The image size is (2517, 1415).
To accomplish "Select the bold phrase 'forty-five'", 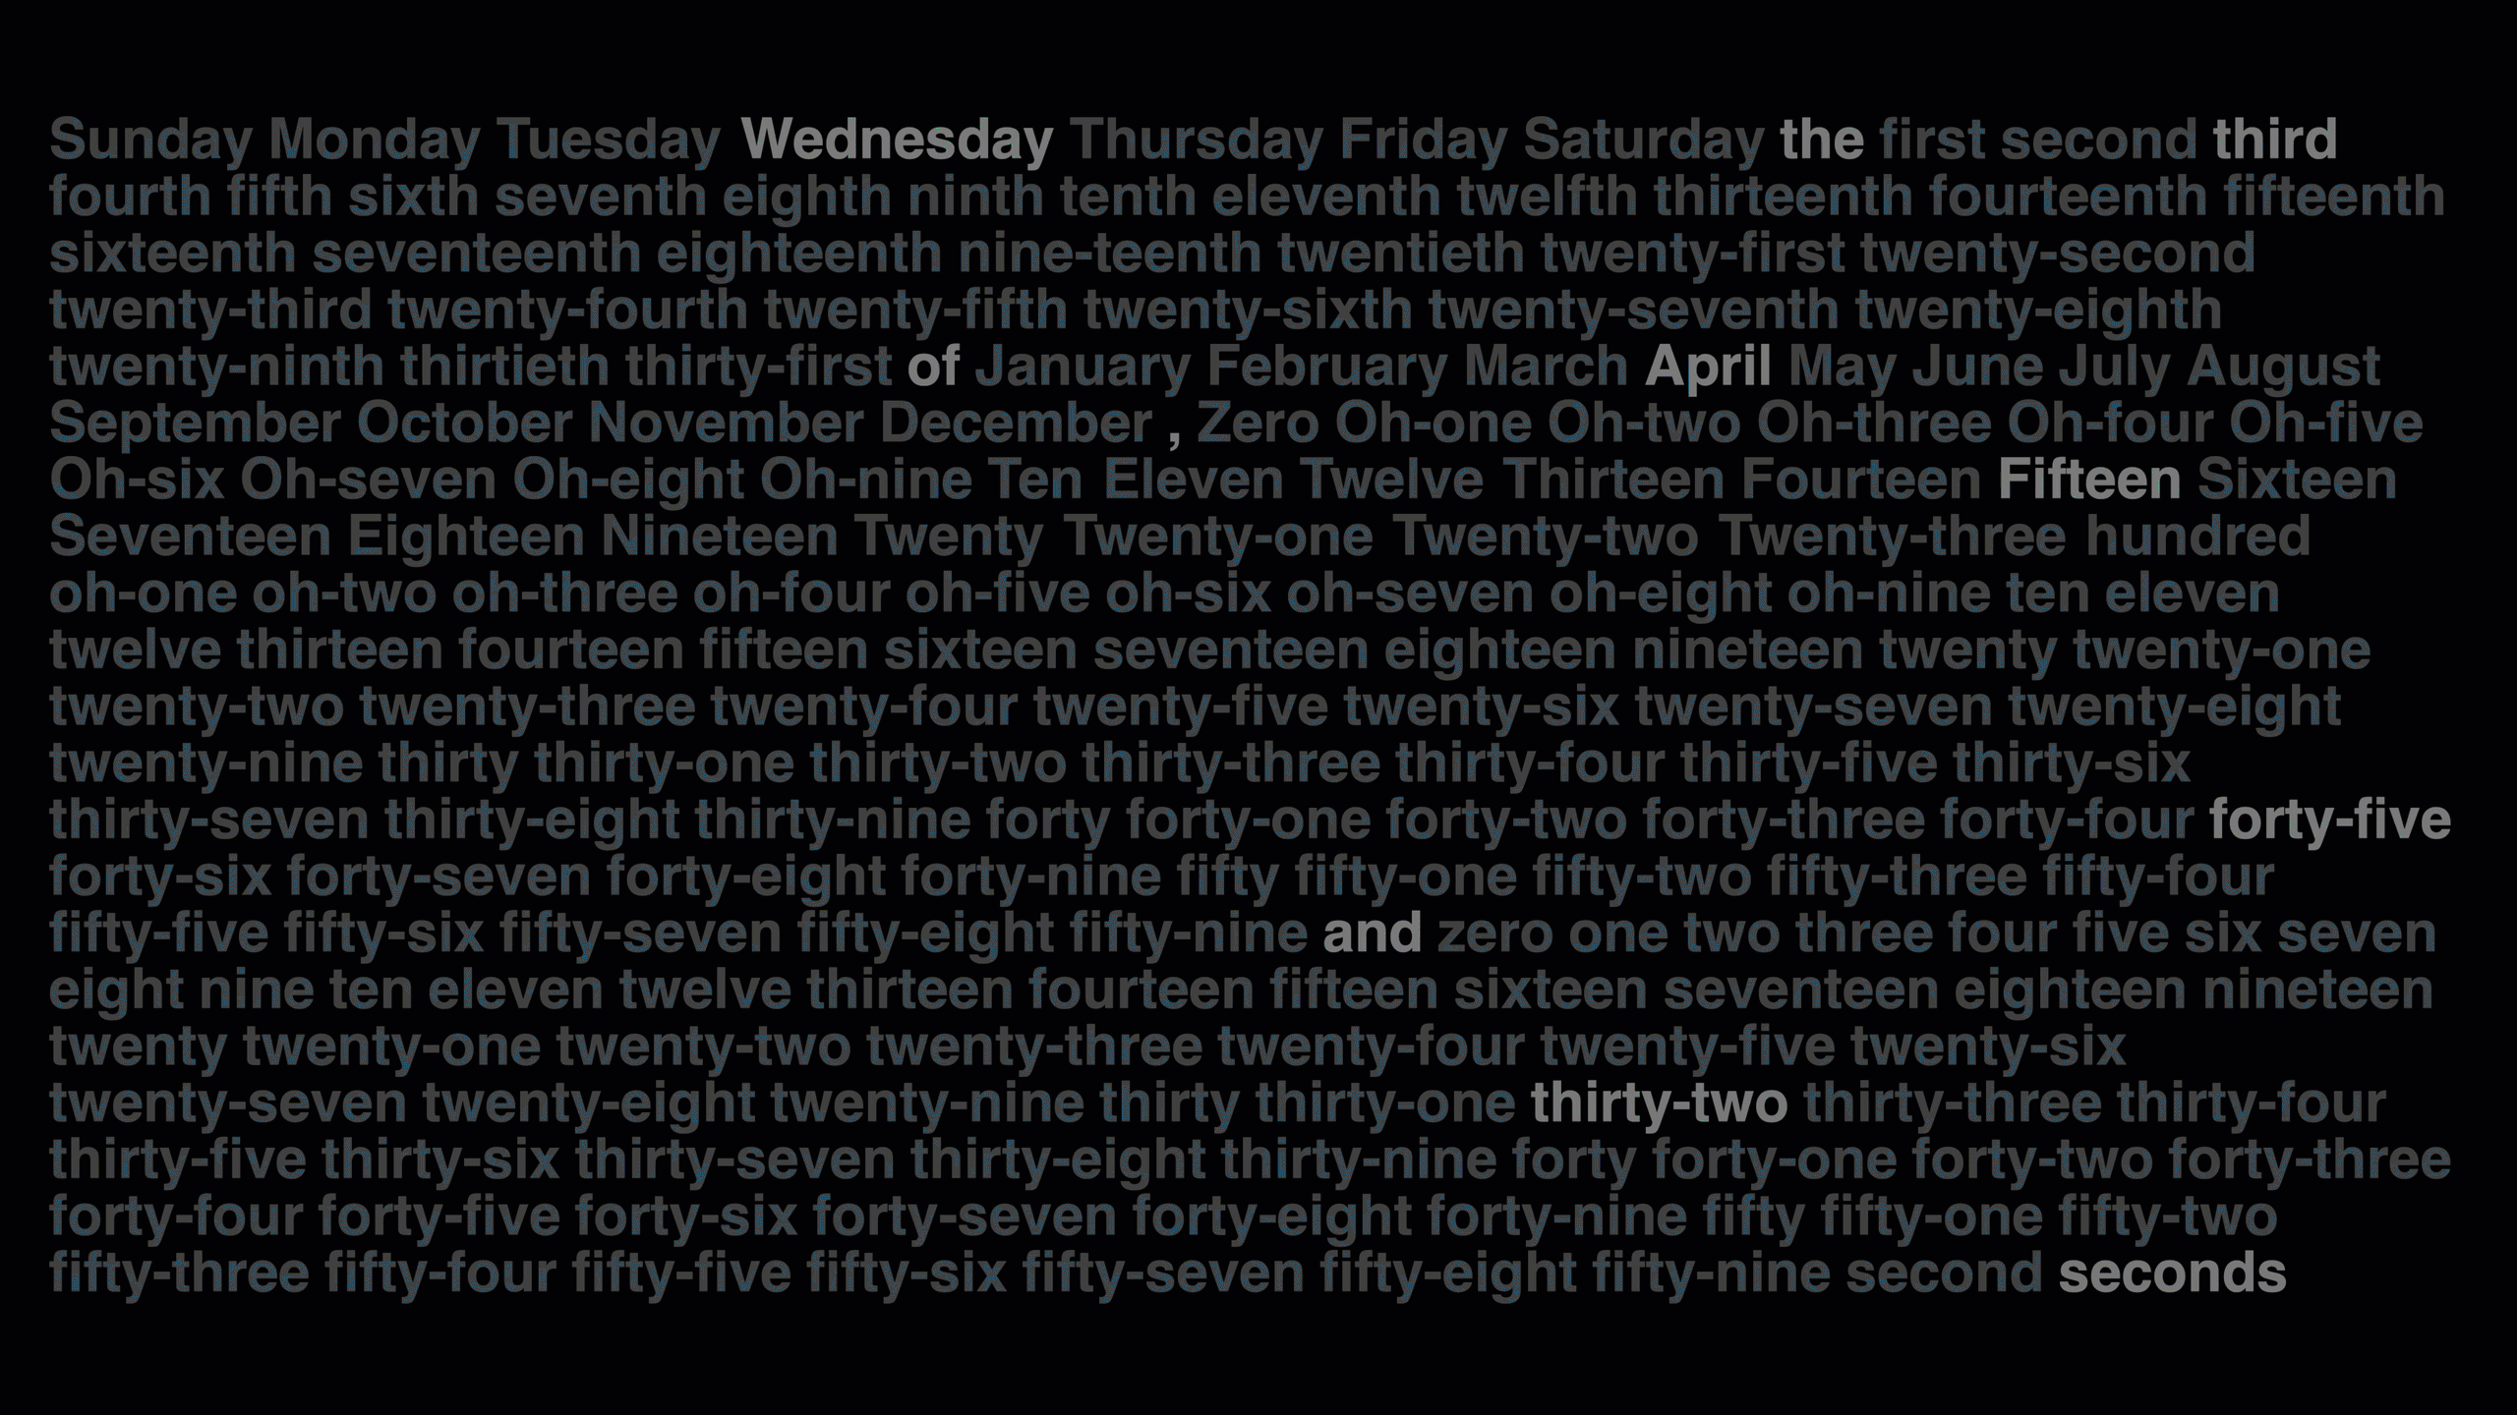I will 2325,819.
